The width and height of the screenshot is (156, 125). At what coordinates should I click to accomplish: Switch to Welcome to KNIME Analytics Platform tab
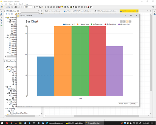tap(77, 11)
